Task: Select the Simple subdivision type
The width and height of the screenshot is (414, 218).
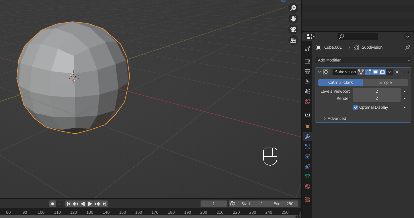Action: point(385,82)
